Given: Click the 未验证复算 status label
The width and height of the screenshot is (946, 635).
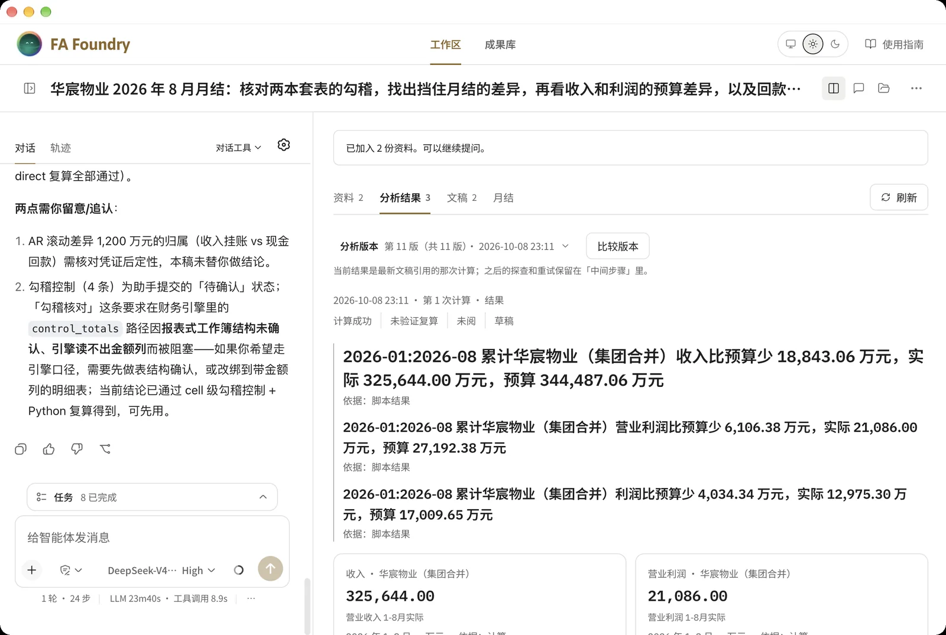Looking at the screenshot, I should click(x=414, y=321).
